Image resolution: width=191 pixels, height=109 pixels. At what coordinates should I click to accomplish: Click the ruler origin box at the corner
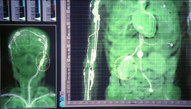(x=69, y=102)
